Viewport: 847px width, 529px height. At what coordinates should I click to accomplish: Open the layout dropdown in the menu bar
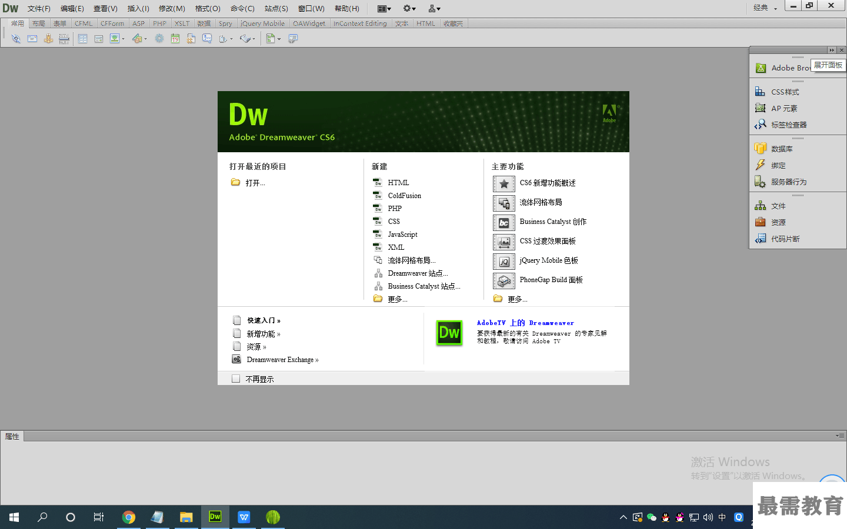pyautogui.click(x=384, y=8)
